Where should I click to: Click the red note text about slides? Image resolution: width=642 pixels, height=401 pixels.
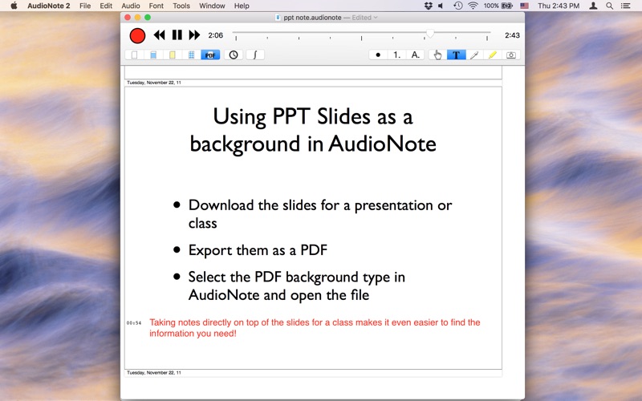315,328
